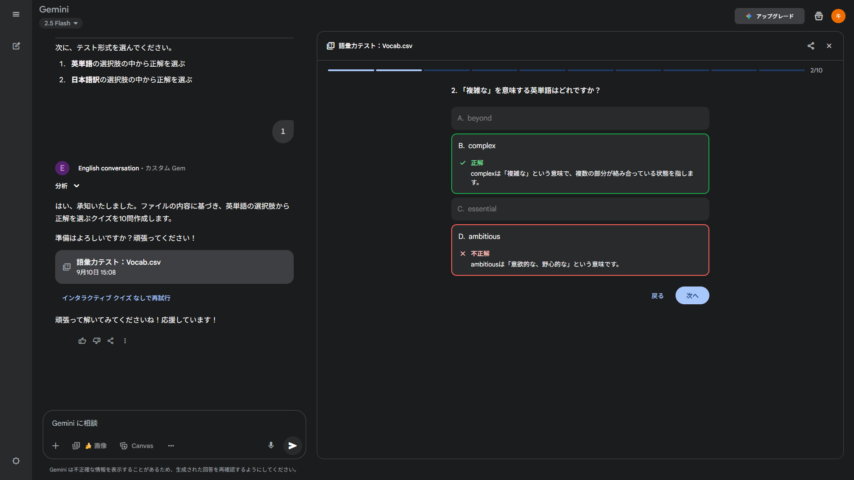
Task: Click インタラクティブ クイズ なしで再試行 link
Action: coord(116,298)
